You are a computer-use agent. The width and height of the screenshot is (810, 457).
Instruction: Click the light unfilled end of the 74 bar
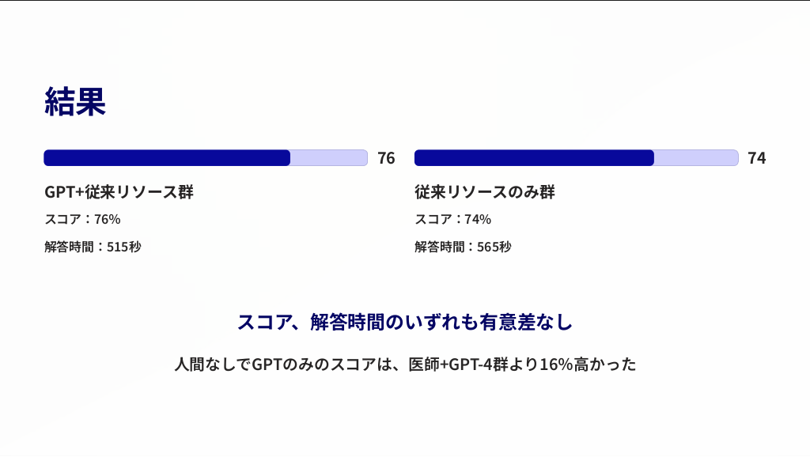point(696,158)
